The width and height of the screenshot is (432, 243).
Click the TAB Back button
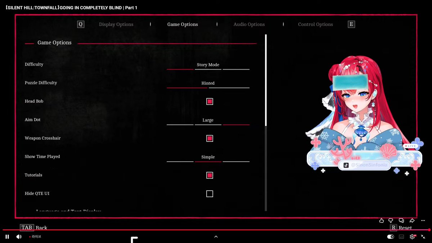(33, 228)
